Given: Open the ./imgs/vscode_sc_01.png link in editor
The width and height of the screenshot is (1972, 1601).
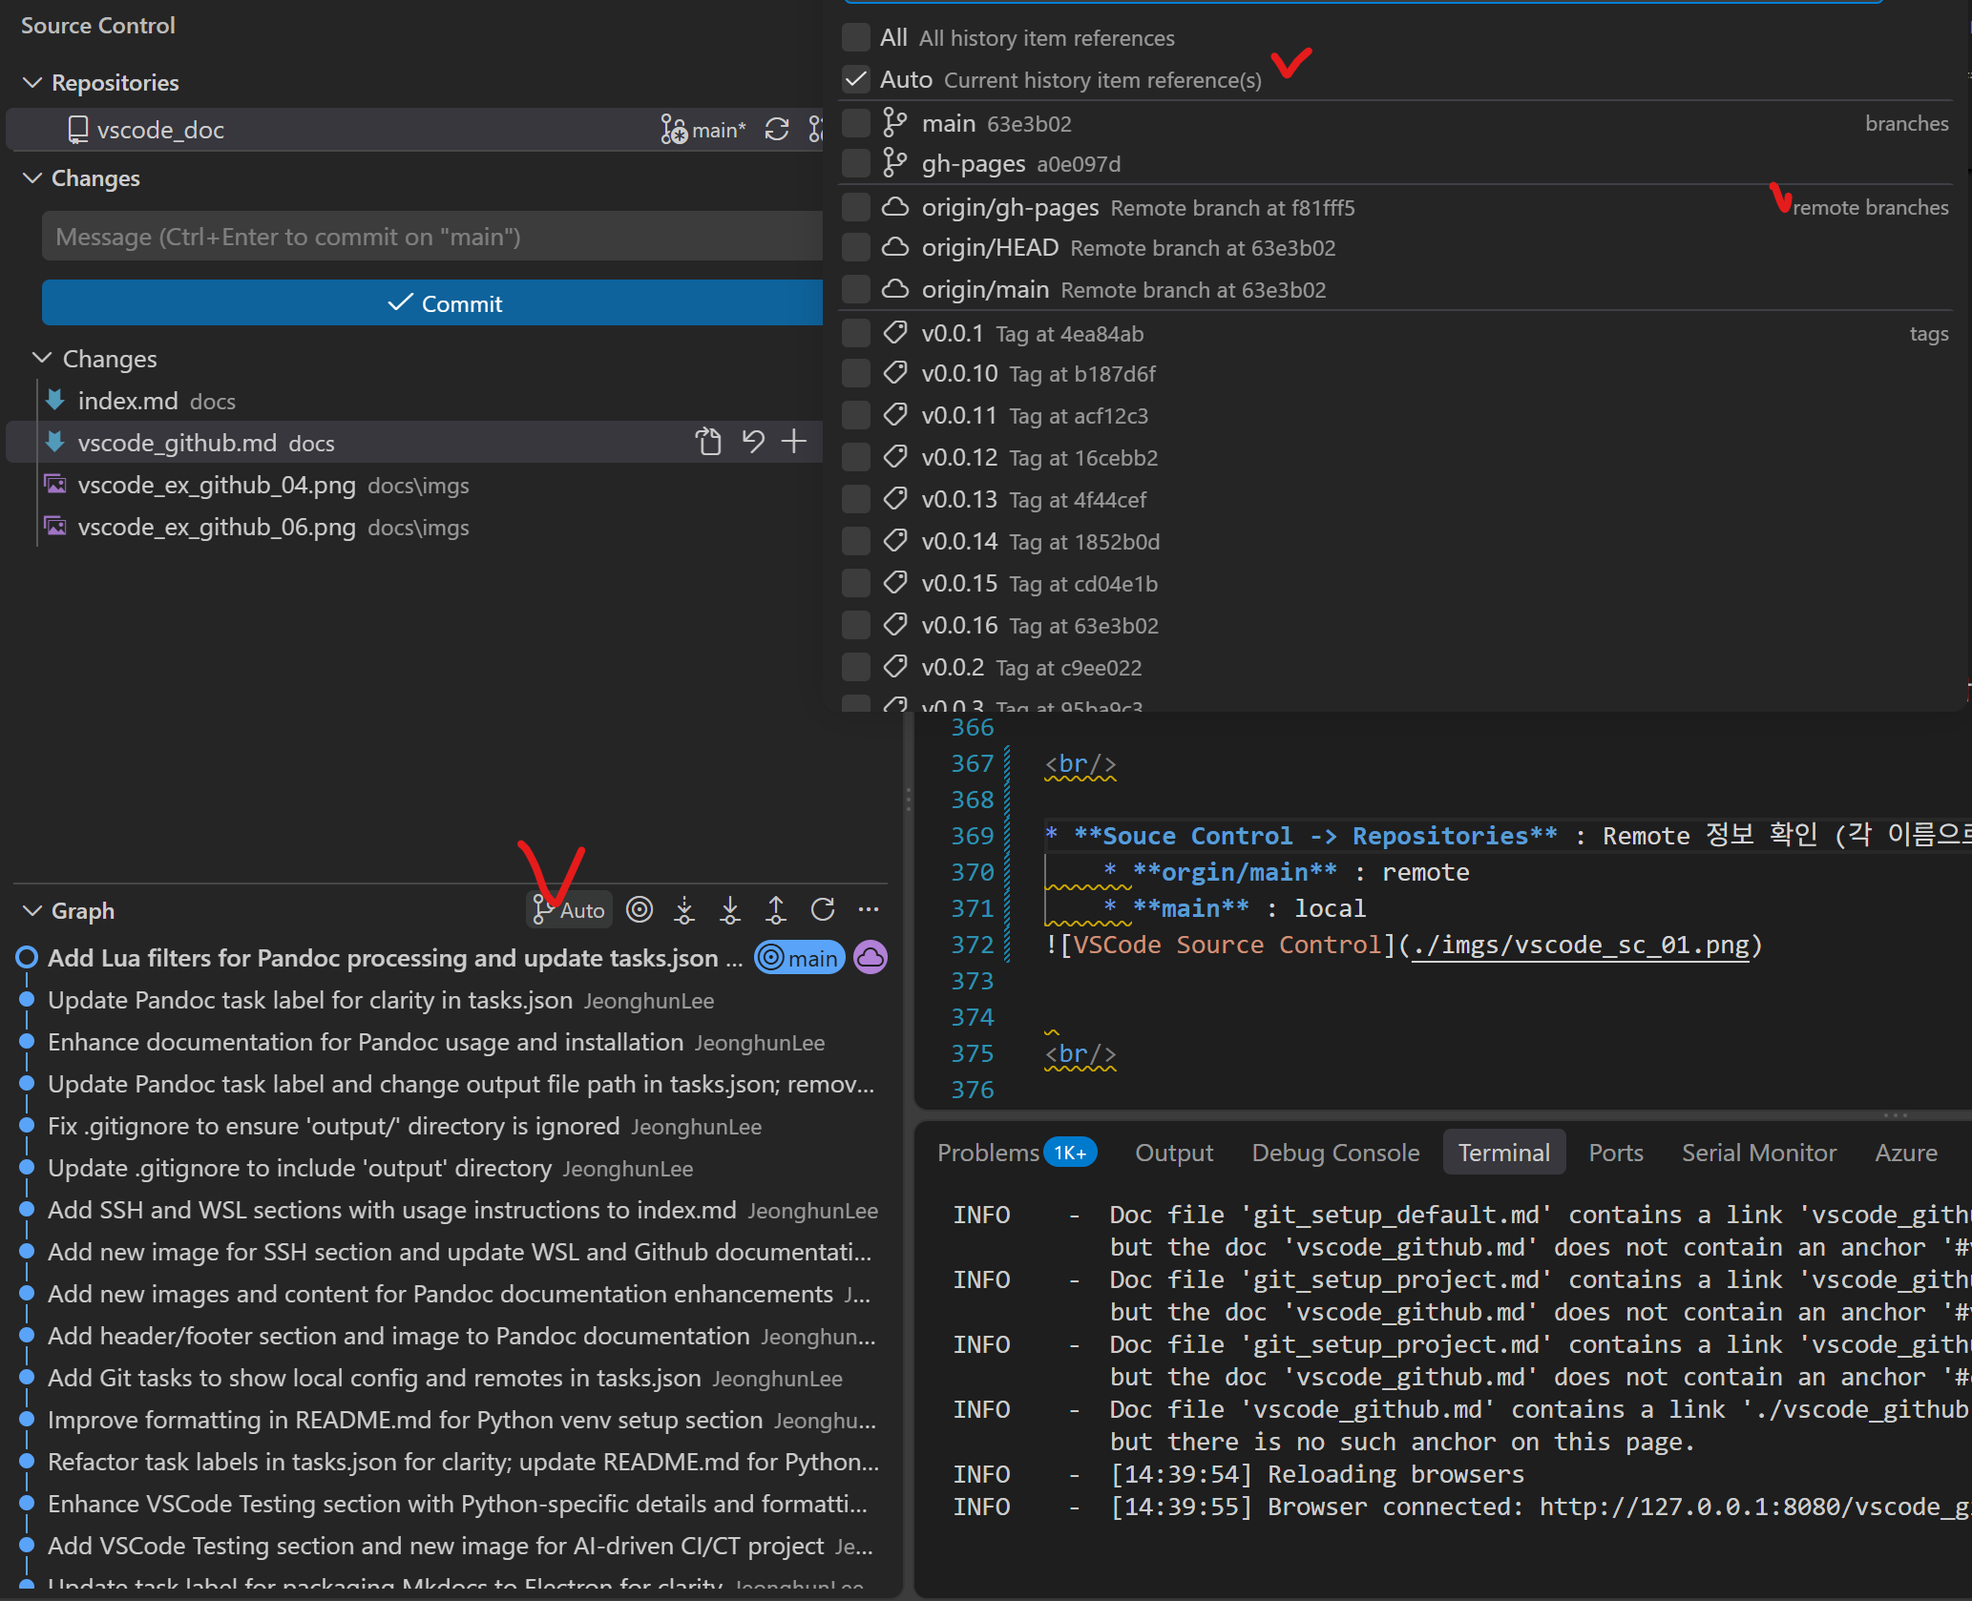Looking at the screenshot, I should coord(1580,946).
